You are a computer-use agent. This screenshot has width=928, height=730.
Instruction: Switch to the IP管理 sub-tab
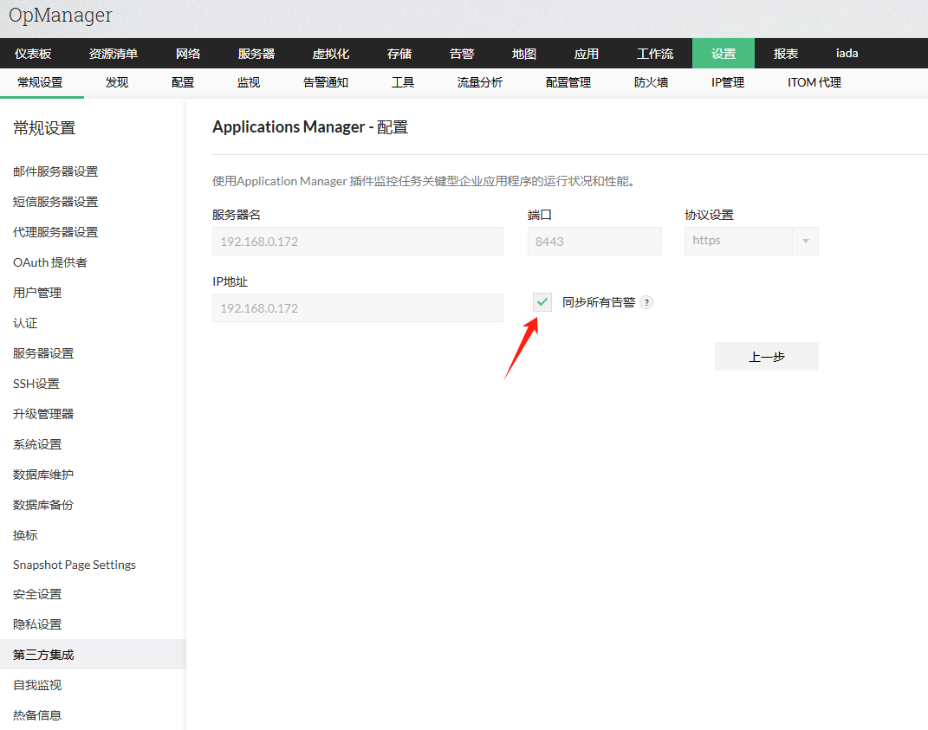click(x=728, y=83)
